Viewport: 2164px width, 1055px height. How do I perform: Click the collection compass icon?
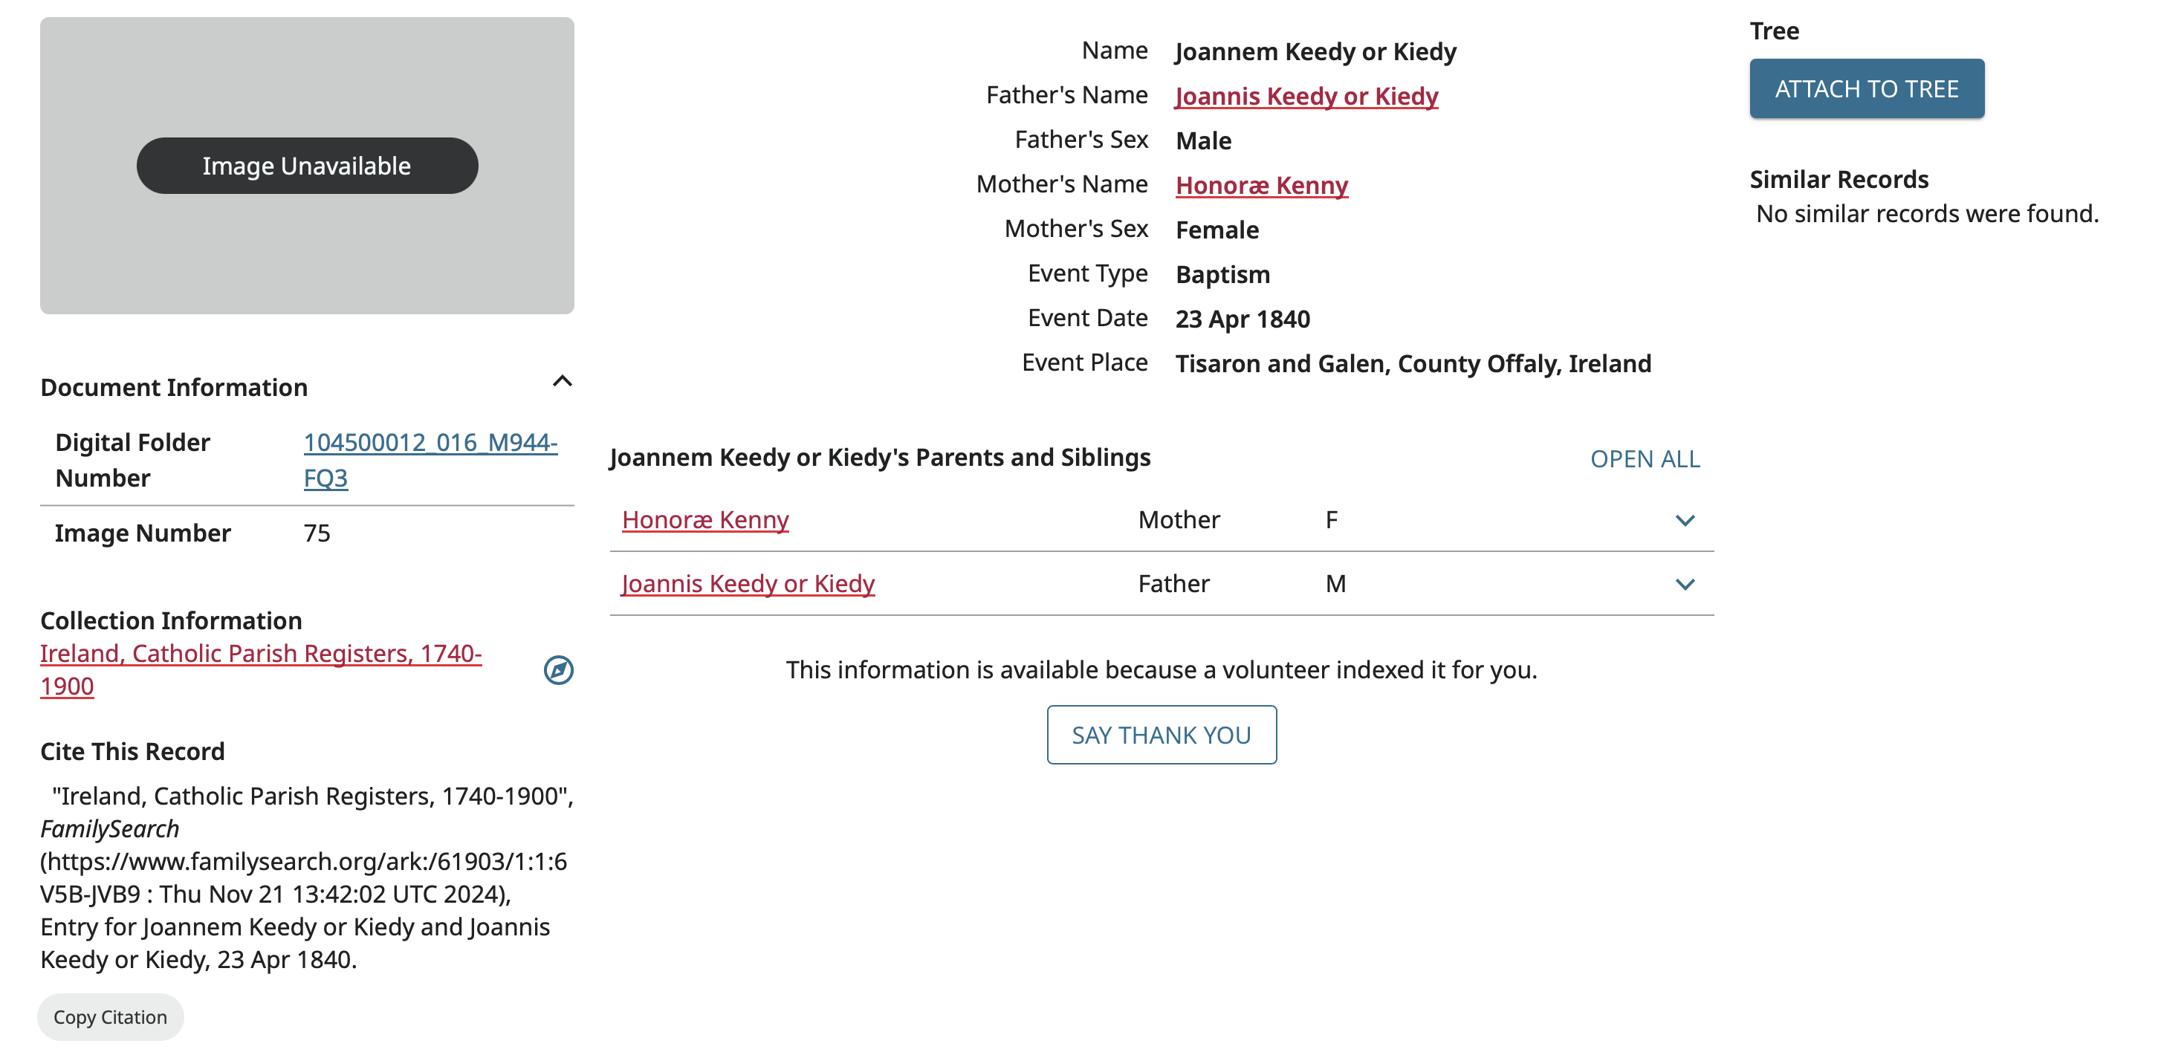click(558, 669)
